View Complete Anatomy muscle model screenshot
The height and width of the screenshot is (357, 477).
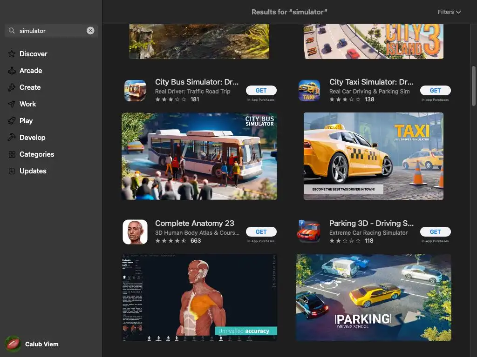199,297
